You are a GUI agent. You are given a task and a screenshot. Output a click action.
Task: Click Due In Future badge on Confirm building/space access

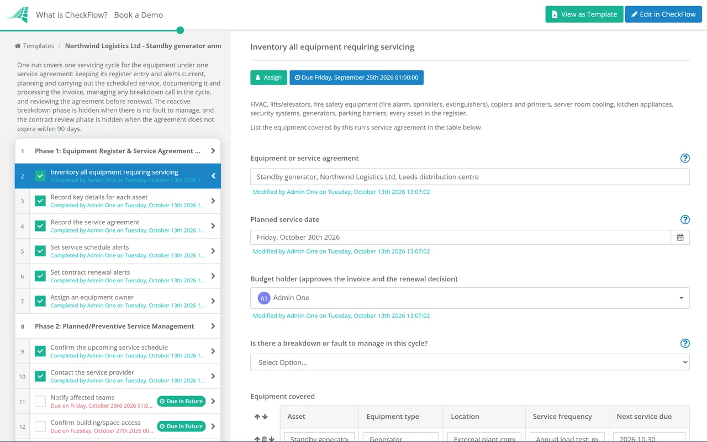(x=181, y=426)
